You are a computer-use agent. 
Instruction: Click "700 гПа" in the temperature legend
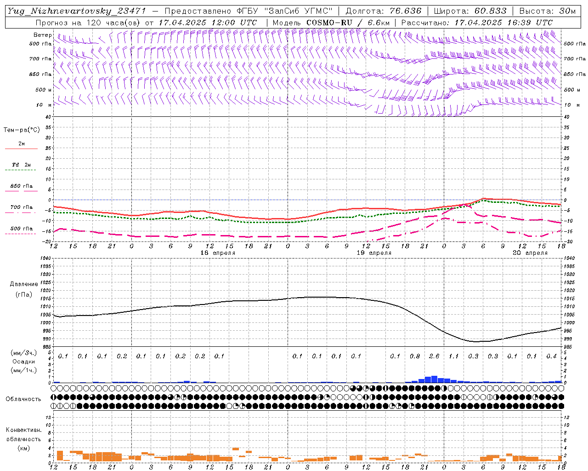coord(22,207)
